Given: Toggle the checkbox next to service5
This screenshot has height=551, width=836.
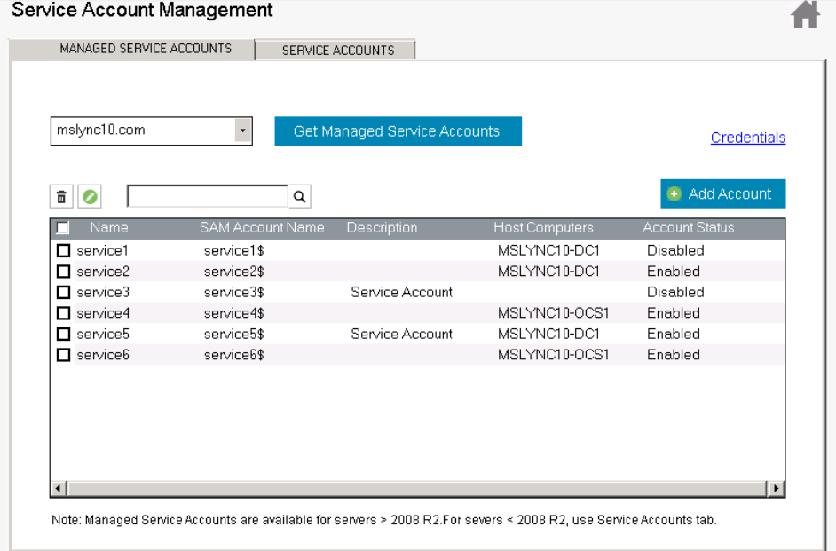Looking at the screenshot, I should point(64,335).
